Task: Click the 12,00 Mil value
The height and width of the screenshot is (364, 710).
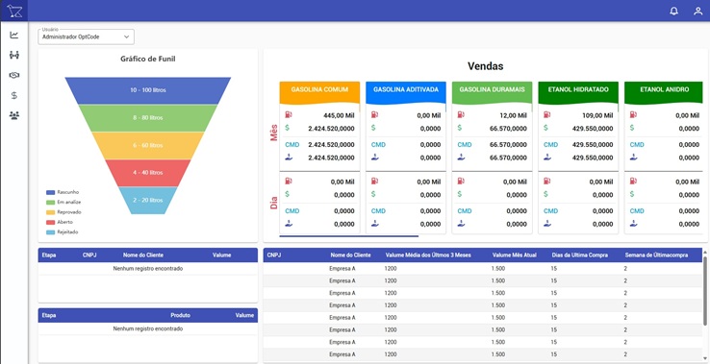Action: click(x=513, y=115)
